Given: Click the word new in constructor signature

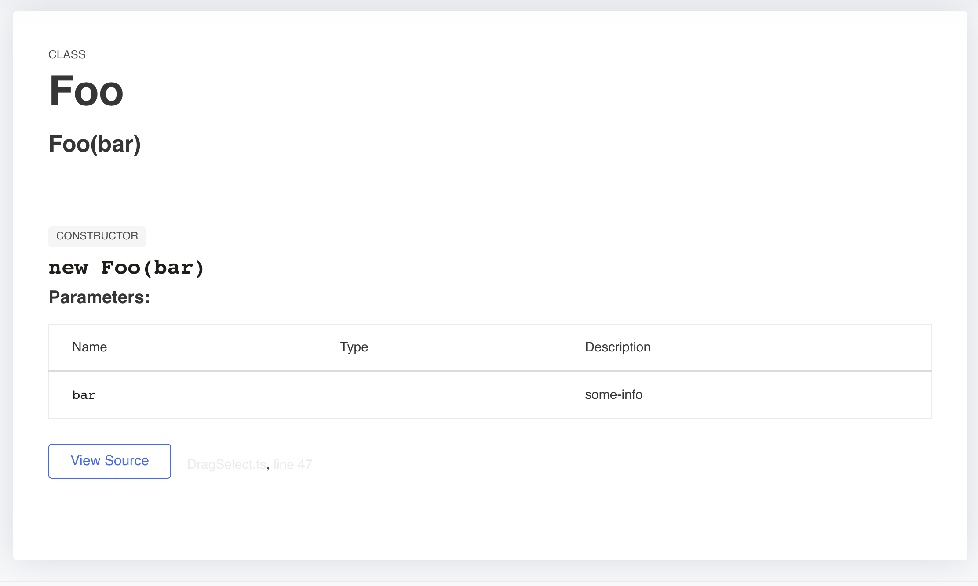Looking at the screenshot, I should click(69, 268).
